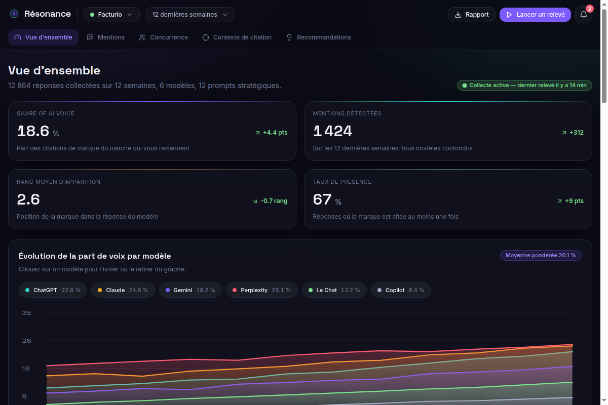The image size is (608, 405).
Task: Click the up arrow beside +9 pts
Action: click(560, 201)
